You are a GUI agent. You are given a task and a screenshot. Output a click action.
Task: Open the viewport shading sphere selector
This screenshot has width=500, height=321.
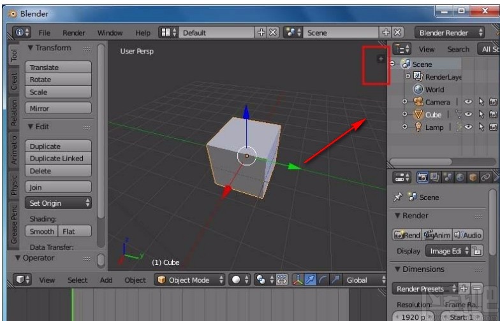click(x=240, y=280)
